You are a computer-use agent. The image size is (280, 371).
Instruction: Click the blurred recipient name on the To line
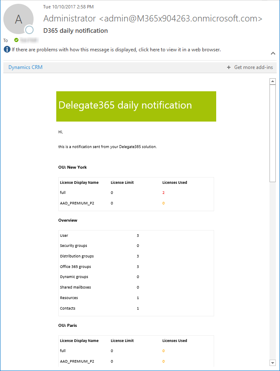[29, 40]
